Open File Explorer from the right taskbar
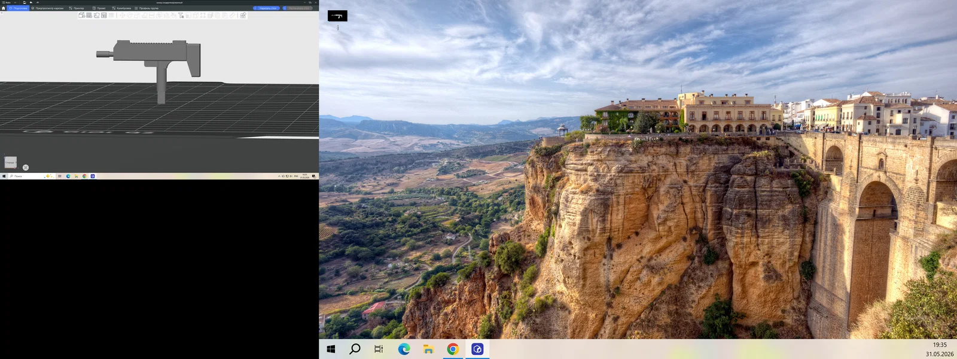 (428, 349)
